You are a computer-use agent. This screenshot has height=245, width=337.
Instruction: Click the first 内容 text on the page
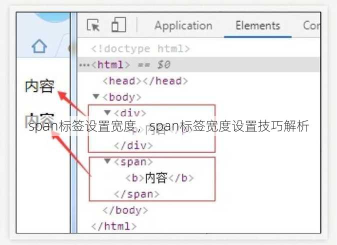click(x=39, y=86)
